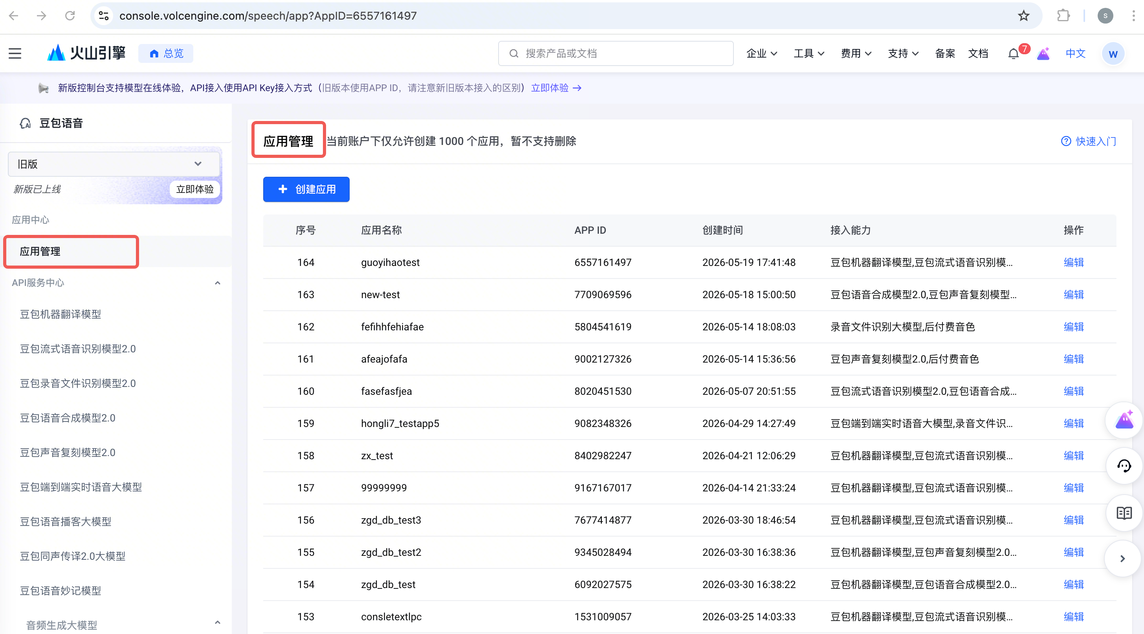Click the announcement megaphone icon
1144x634 pixels.
coord(43,88)
